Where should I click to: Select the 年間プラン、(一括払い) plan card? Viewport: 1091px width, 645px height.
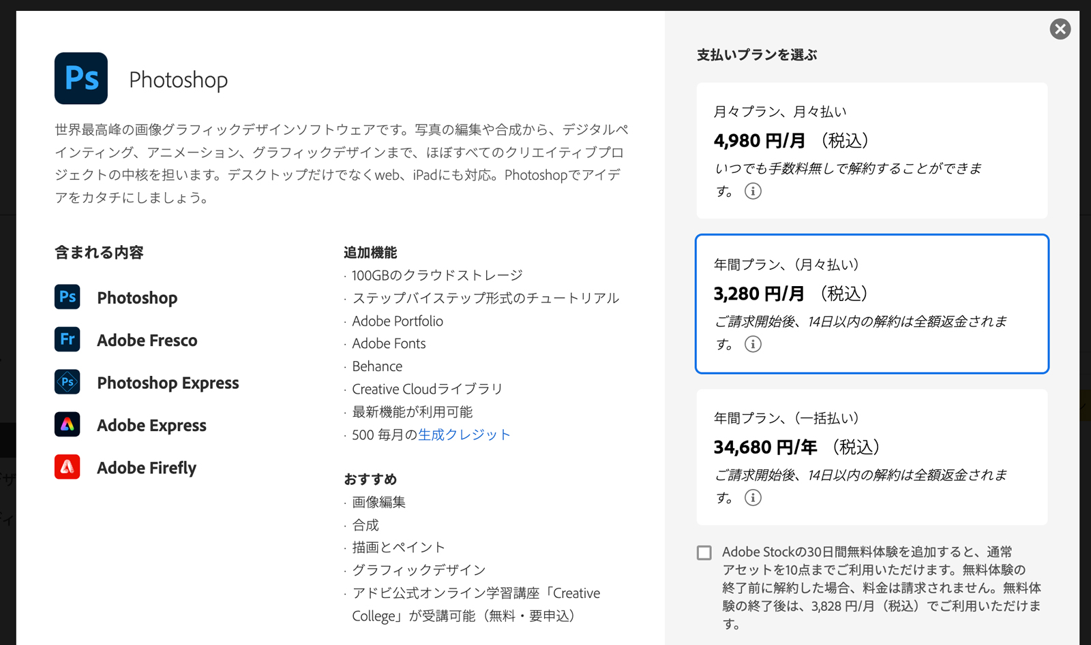(872, 457)
